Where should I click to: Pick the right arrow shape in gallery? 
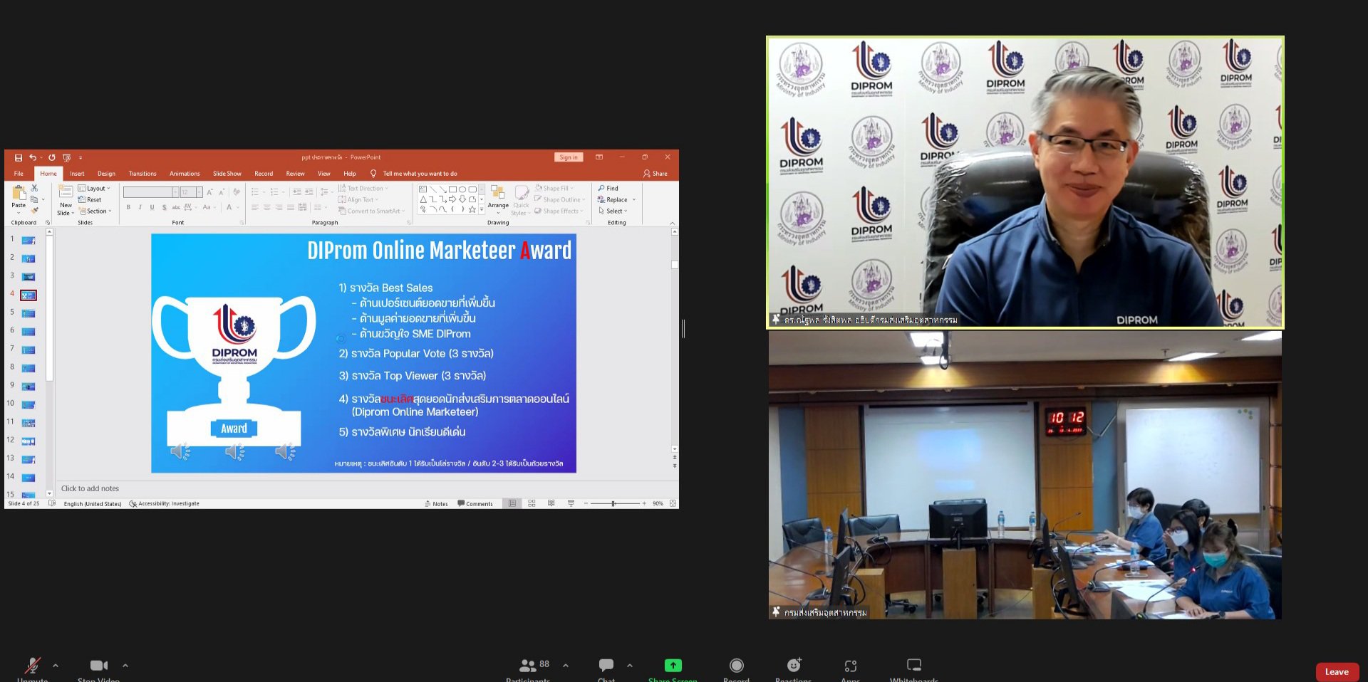(x=452, y=199)
